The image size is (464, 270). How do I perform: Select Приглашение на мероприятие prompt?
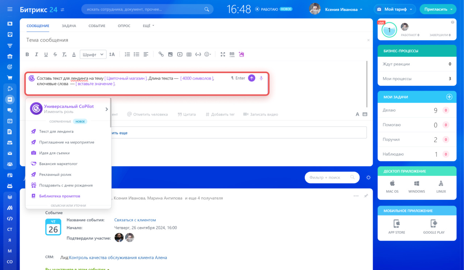click(x=67, y=142)
